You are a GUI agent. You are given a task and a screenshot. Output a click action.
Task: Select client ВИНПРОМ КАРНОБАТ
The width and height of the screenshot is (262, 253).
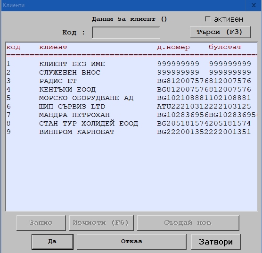click(131, 132)
